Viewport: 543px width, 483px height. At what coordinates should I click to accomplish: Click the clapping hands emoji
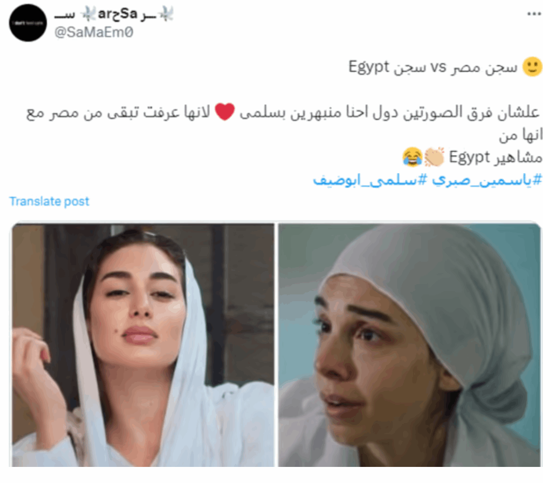(x=434, y=157)
